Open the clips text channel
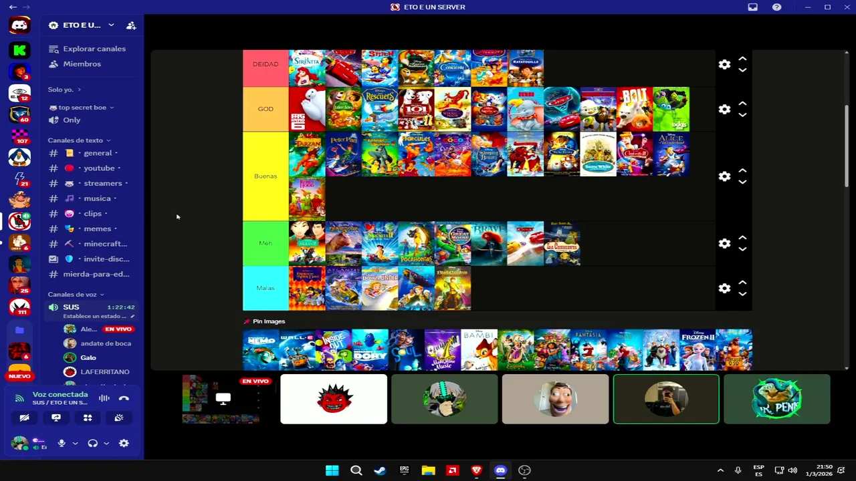Image resolution: width=856 pixels, height=481 pixels. pos(90,214)
